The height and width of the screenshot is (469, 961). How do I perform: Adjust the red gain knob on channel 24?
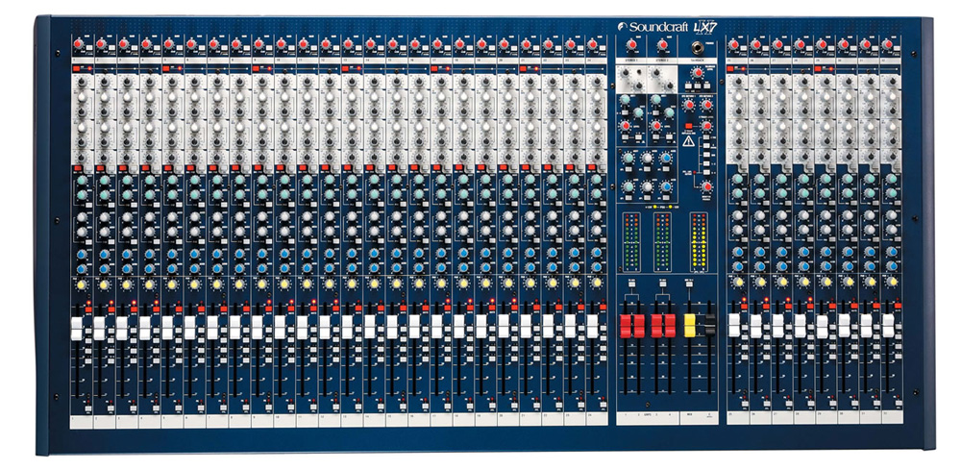[x=593, y=44]
